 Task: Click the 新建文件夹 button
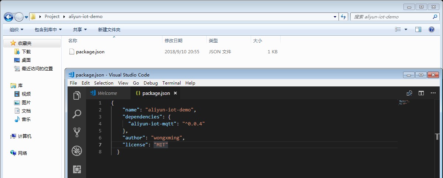(x=109, y=29)
